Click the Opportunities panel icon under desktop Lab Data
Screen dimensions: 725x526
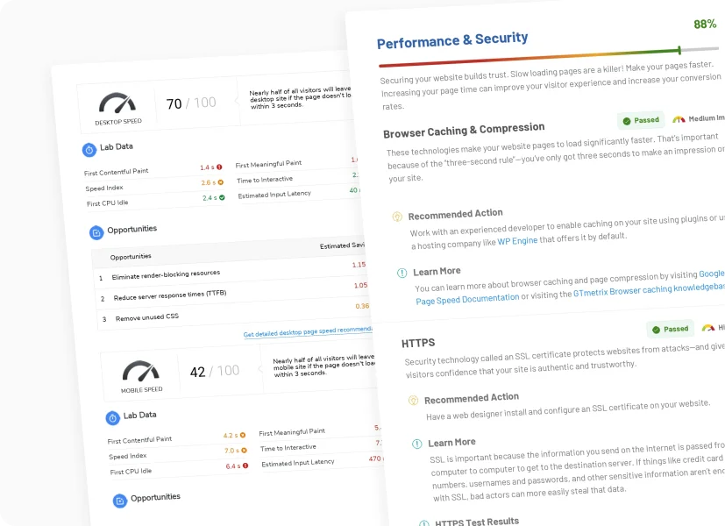coord(98,230)
